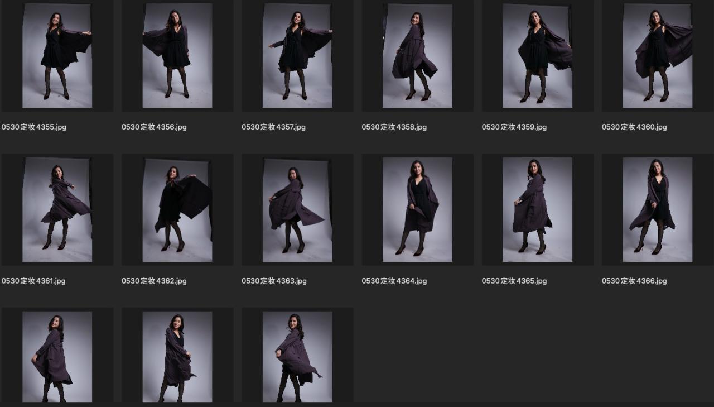Click the filename label 0530定妆4362.jpg
Screen dimensions: 714x407
[x=154, y=281]
